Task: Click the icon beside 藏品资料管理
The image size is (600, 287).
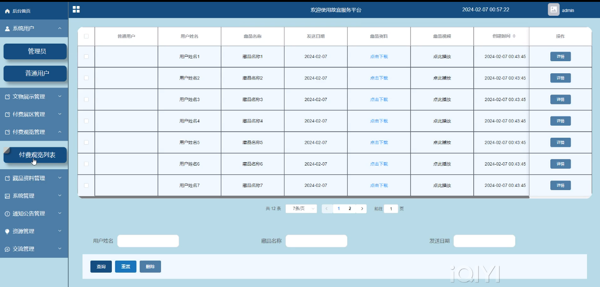Action: [x=7, y=179]
